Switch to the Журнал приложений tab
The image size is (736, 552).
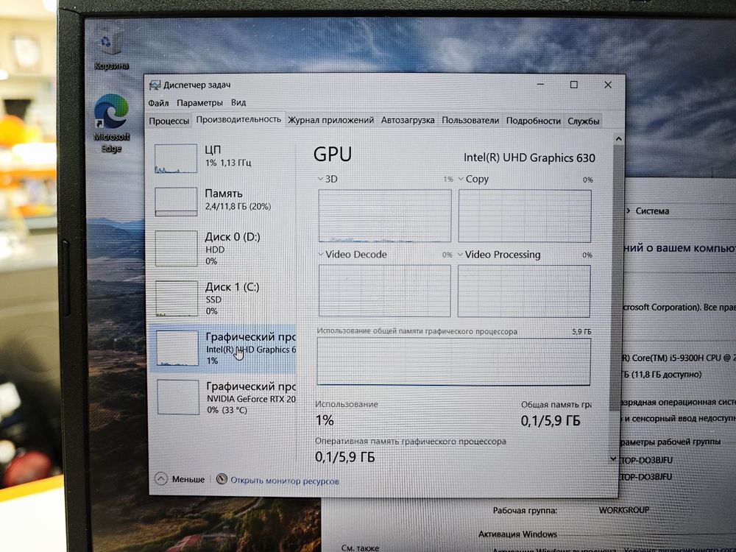pos(330,120)
